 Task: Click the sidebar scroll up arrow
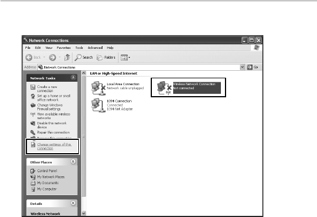[x=83, y=73]
